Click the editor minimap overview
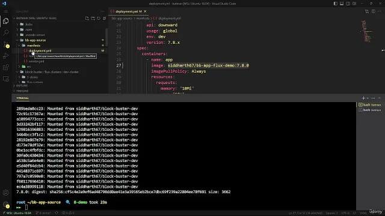 point(367,32)
